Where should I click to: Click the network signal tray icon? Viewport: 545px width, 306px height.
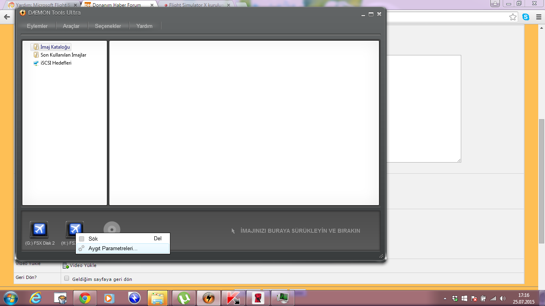493,298
